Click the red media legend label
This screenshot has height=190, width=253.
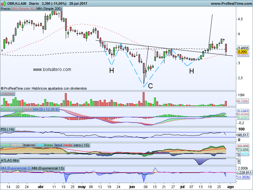[x=68, y=145]
